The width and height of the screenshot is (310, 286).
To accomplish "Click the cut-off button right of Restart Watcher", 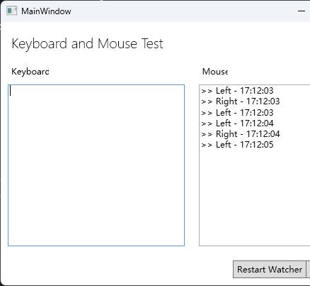I will (308, 269).
